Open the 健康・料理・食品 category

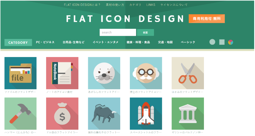point(138,42)
